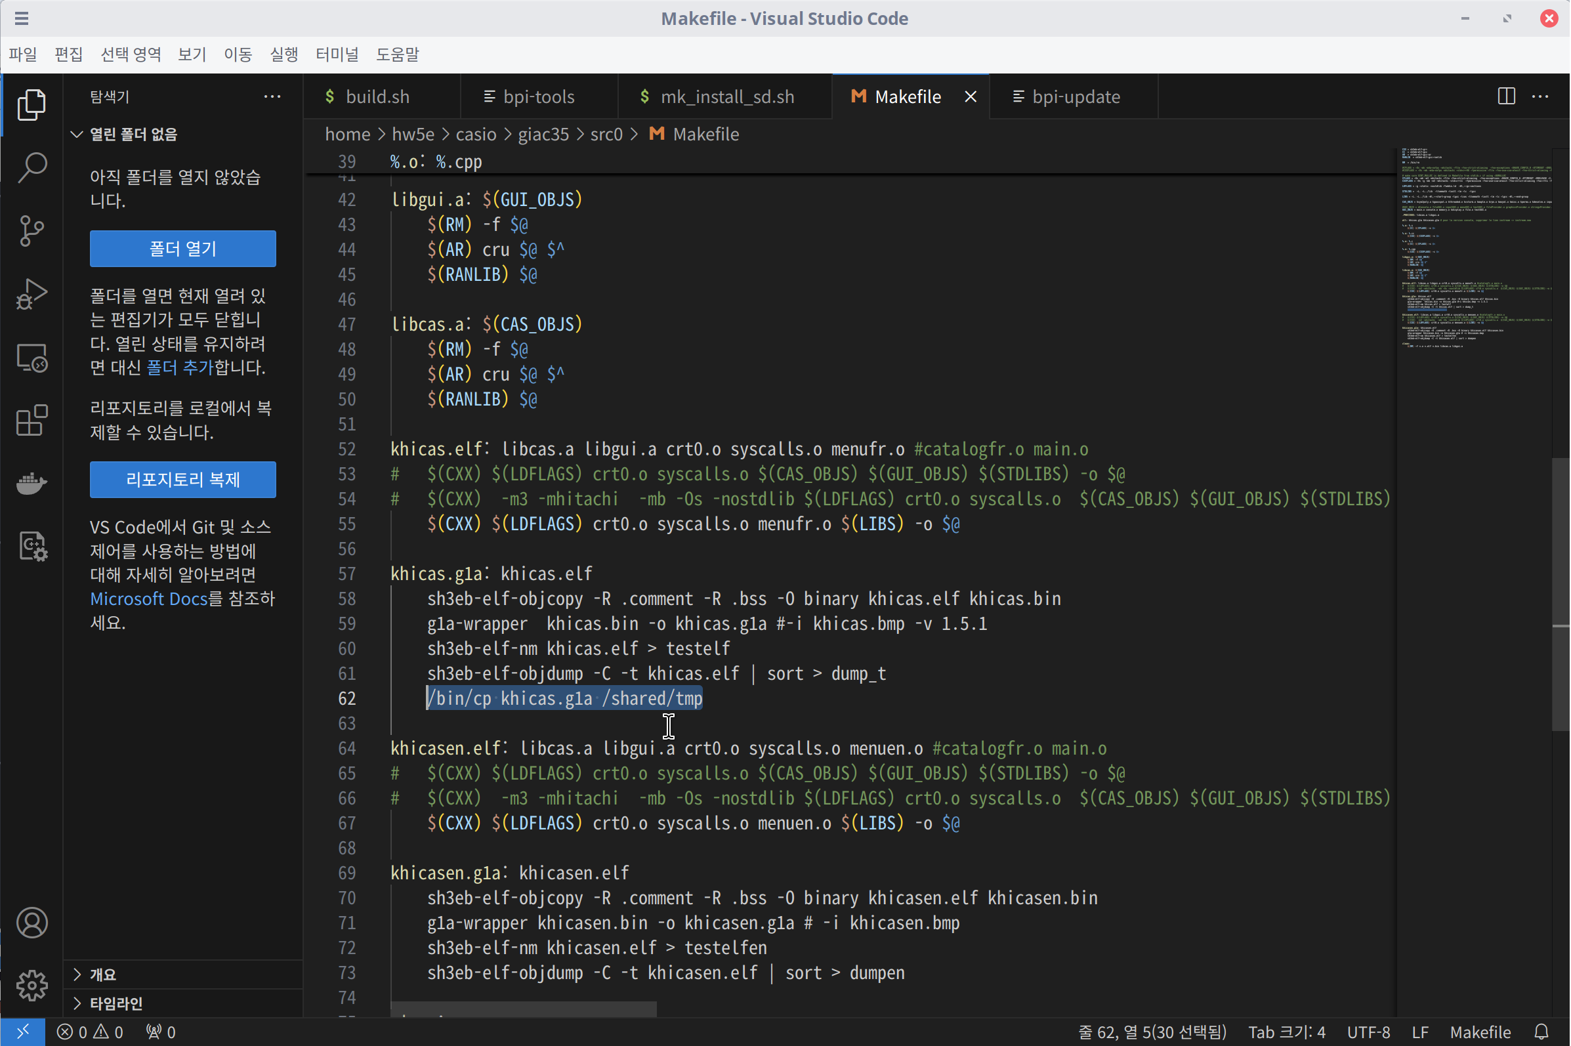Open the Extensions view
This screenshot has height=1046, width=1571.
pyautogui.click(x=31, y=421)
